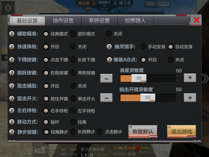Click the help icon next to 静步按键
Image resolution: width=209 pixels, height=157 pixels.
tap(12, 132)
